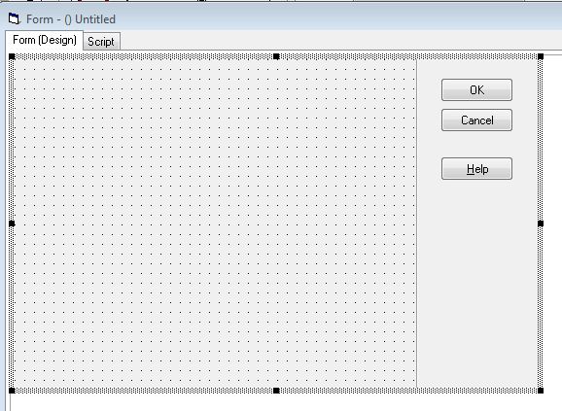Image resolution: width=562 pixels, height=411 pixels.
Task: Click the bottom-center sizing handle of form
Action: [x=276, y=391]
